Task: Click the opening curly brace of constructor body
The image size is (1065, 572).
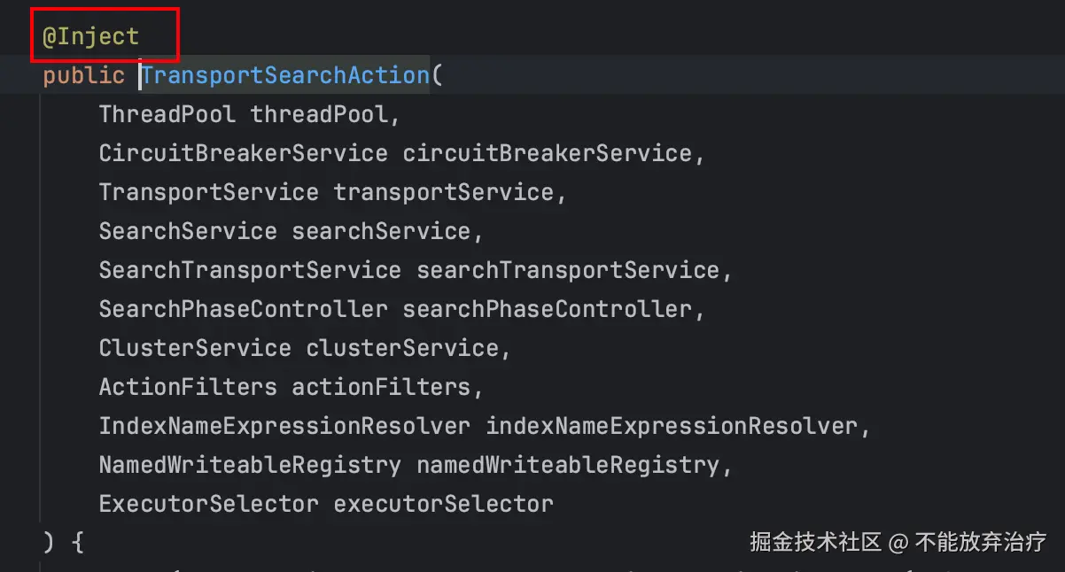Action: [x=76, y=542]
